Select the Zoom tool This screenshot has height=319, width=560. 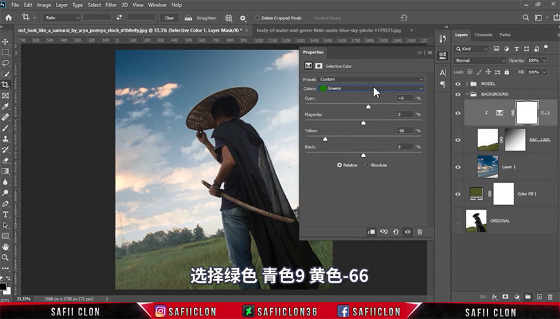5,257
